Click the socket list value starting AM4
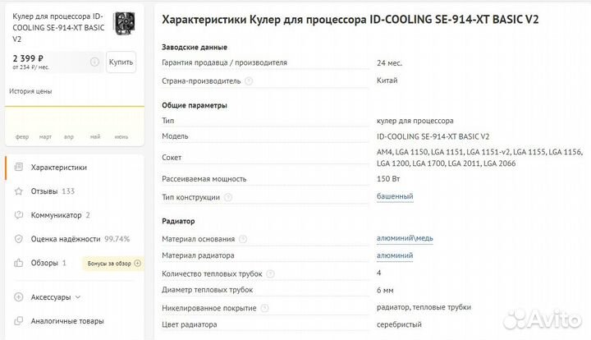Screen dimensions: 591x340 click(x=480, y=158)
